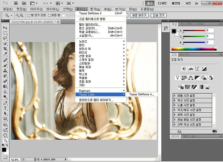Reset default foreground/background colors
Image resolution: width=223 pixels, height=162 pixels.
[3, 145]
